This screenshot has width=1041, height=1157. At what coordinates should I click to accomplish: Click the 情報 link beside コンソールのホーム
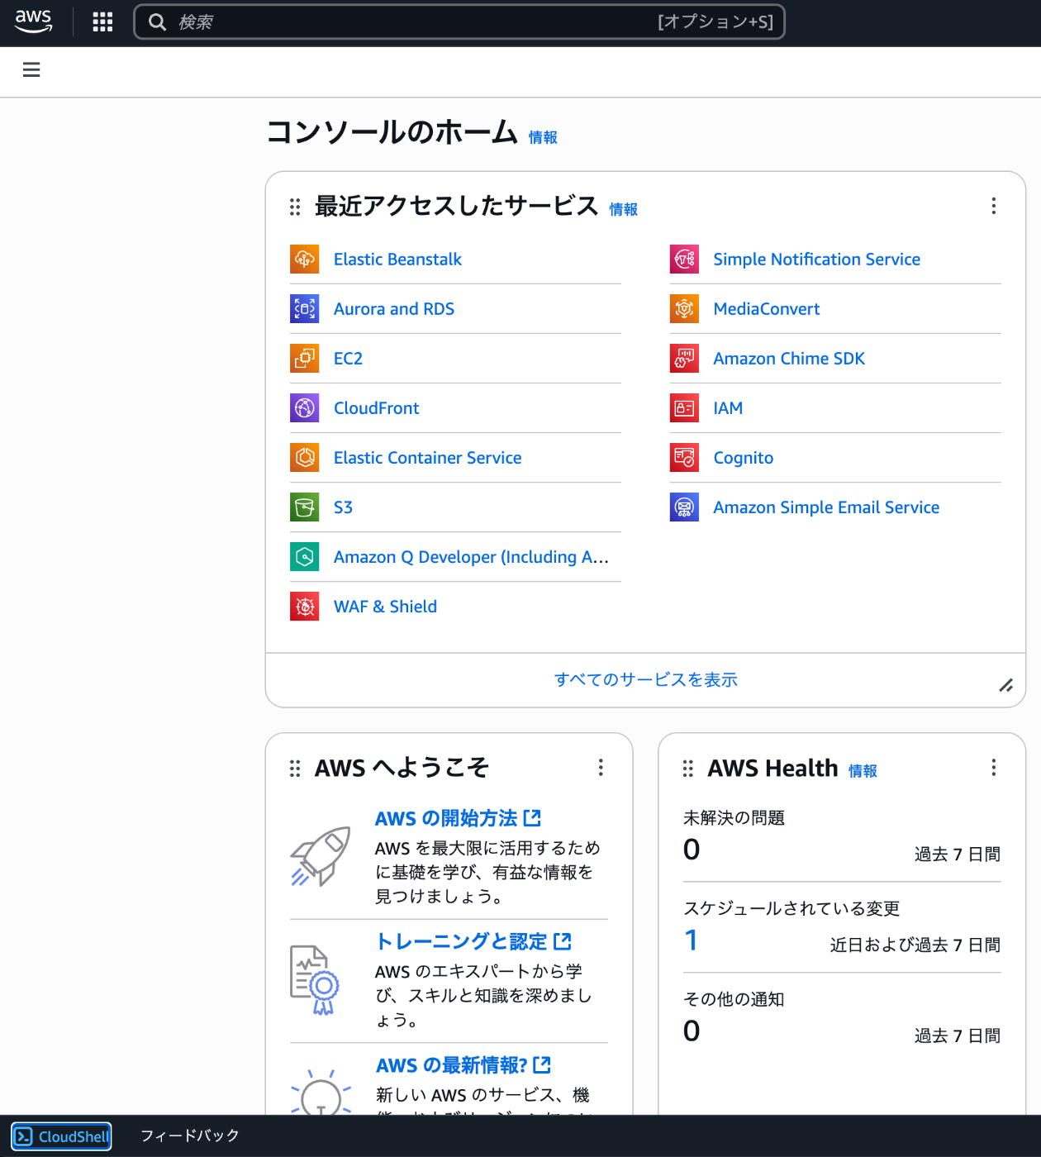pos(543,137)
